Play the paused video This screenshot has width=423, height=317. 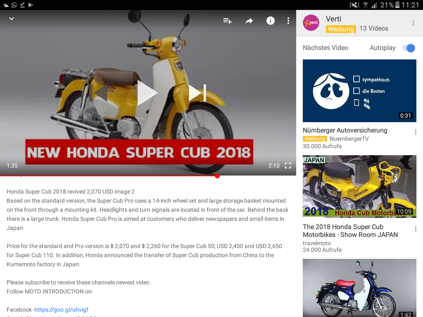[147, 93]
